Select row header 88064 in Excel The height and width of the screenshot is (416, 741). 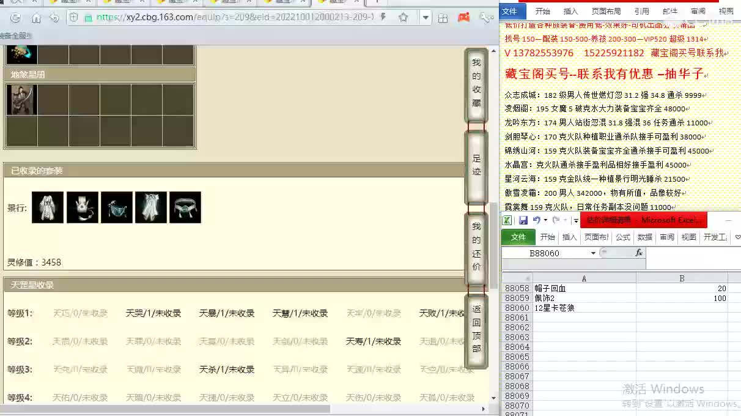coord(517,347)
